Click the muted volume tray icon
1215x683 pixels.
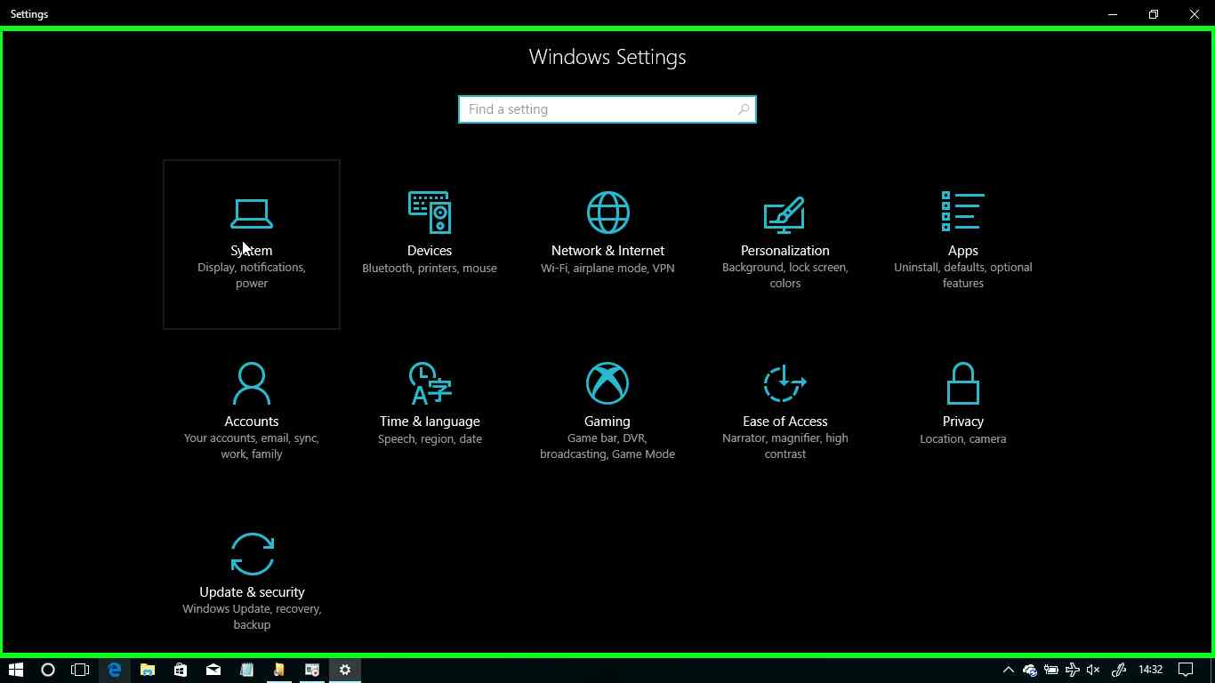coord(1094,670)
